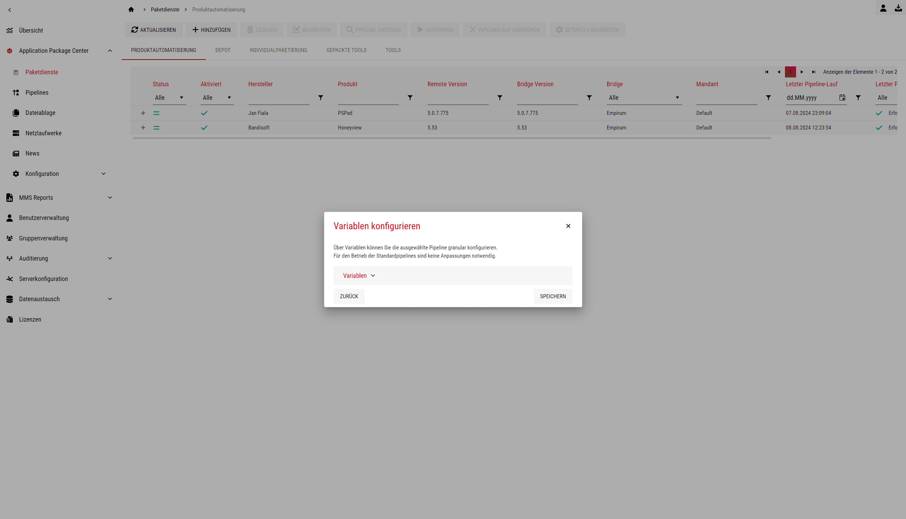Screen dimensions: 906x519
Task: Switch to Individualpaketierung tab
Action: pyautogui.click(x=278, y=50)
